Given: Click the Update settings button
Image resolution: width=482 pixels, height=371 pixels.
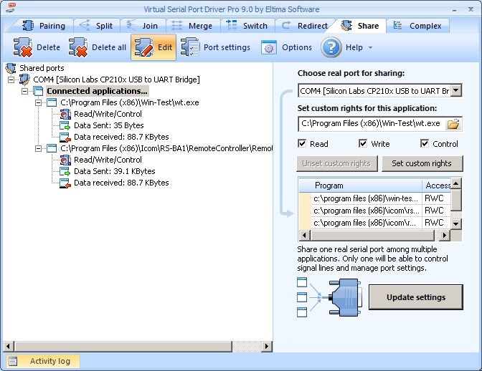Looking at the screenshot, I should 415,297.
